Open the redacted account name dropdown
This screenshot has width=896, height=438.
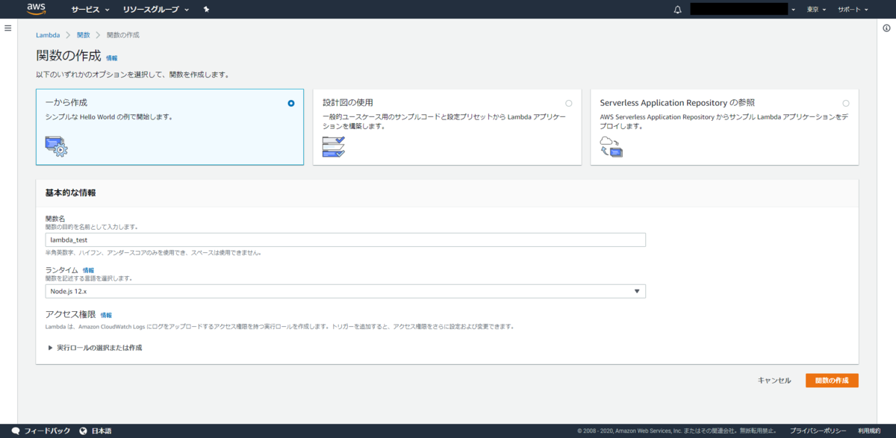tap(744, 10)
